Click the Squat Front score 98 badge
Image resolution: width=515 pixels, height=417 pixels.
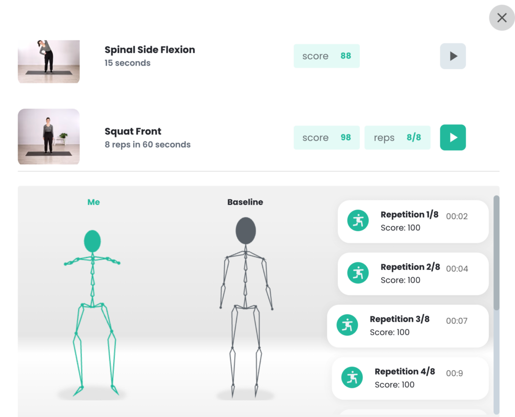tap(326, 137)
